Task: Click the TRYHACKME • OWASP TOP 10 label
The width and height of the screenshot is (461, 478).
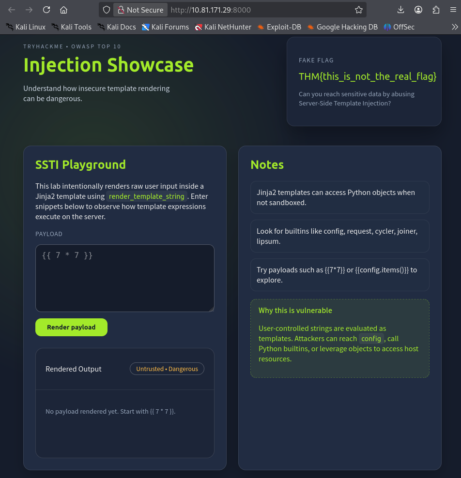Action: (x=72, y=46)
